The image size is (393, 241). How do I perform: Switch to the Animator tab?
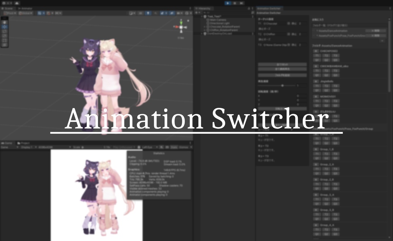(x=25, y=8)
